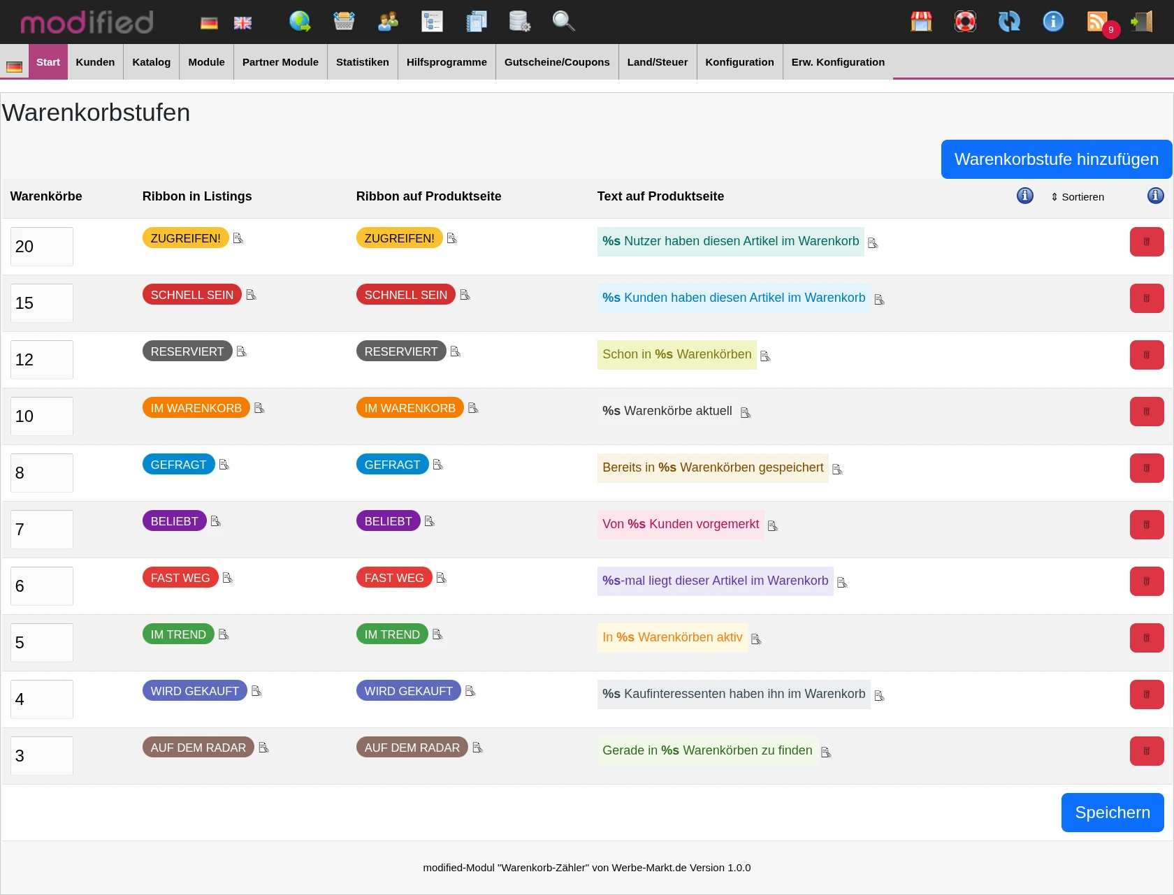Screen dimensions: 1174x895
Task: Edit text '%s Nutzer haben diesen Artikel'
Action: [873, 243]
